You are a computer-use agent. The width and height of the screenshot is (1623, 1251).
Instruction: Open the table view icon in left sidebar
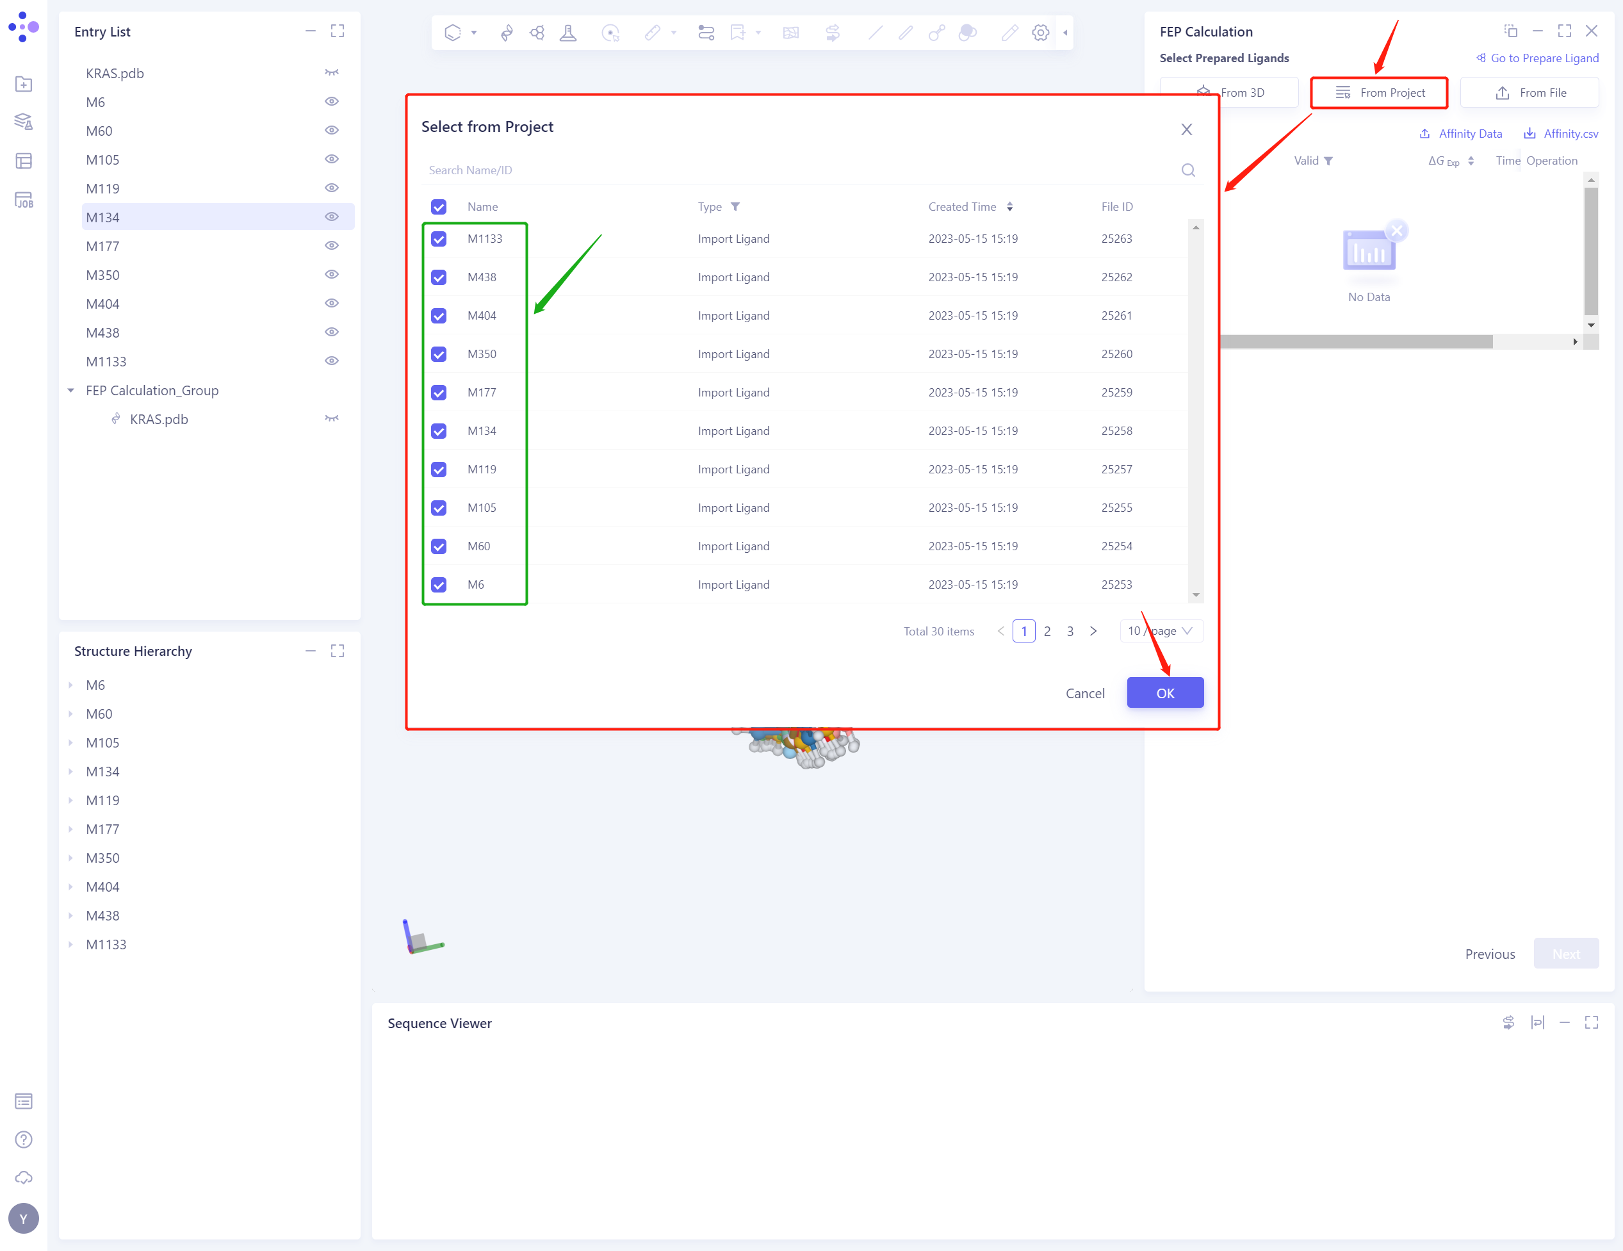(x=24, y=161)
